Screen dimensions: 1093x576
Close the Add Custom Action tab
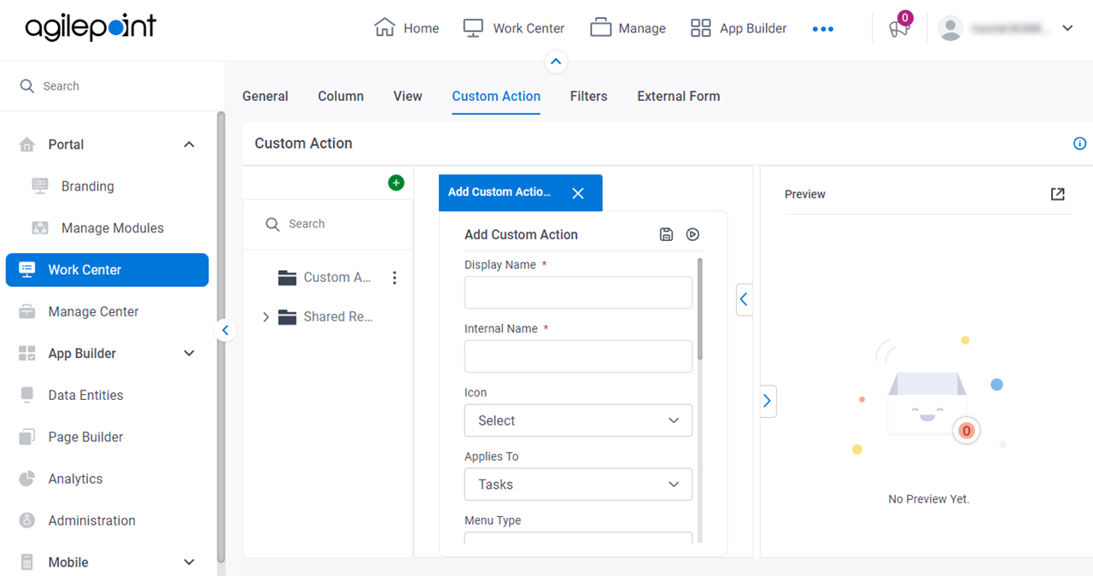[578, 193]
